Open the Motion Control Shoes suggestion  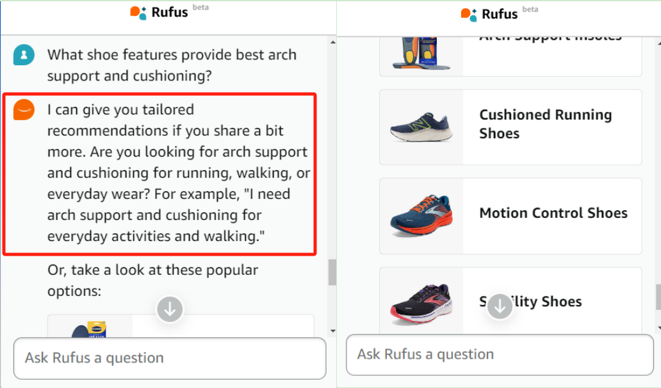[510, 216]
